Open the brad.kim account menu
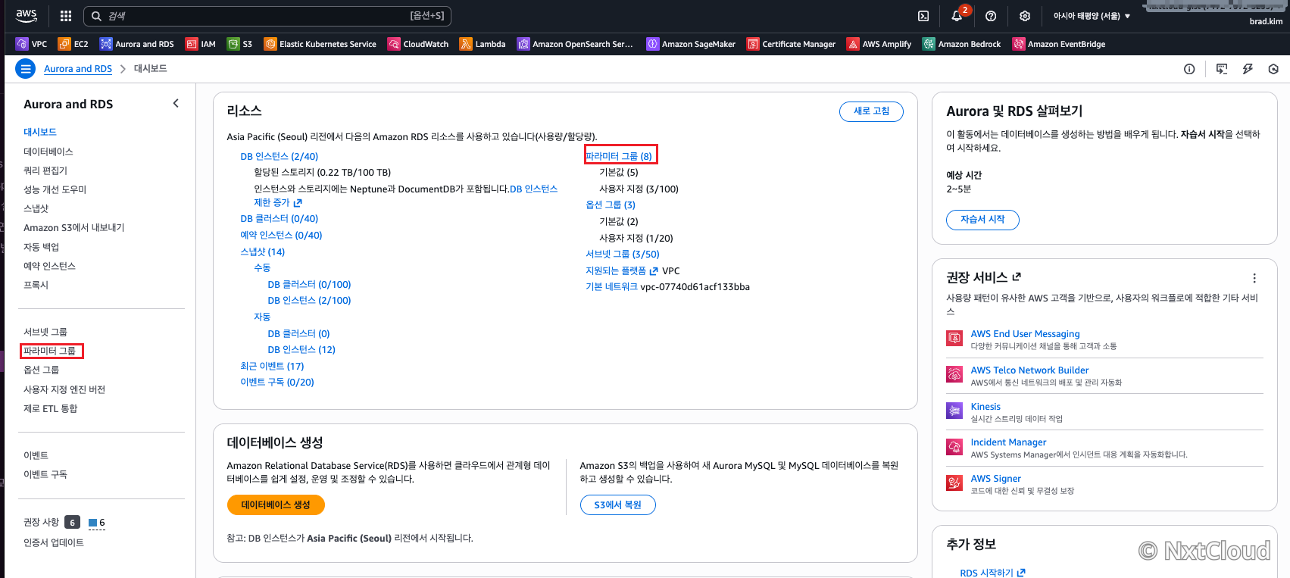1290x578 pixels. pyautogui.click(x=1266, y=21)
